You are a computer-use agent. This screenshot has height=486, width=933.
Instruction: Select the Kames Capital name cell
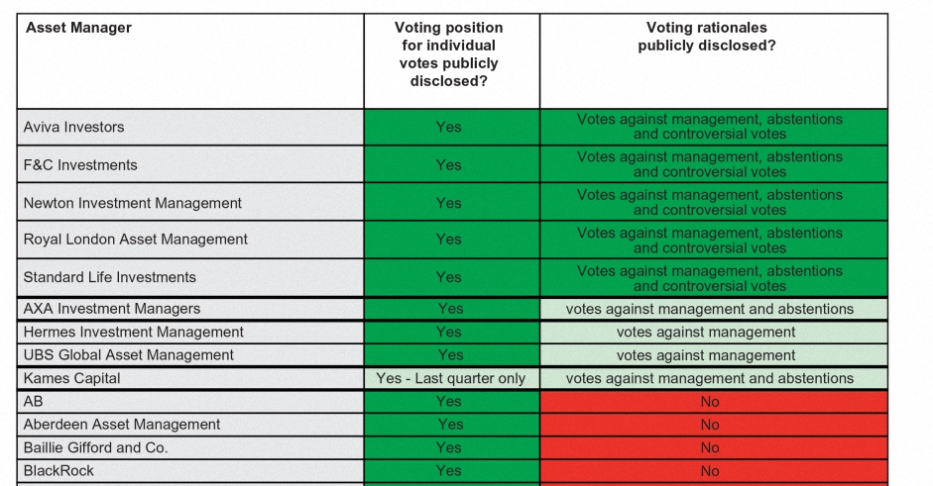click(190, 378)
